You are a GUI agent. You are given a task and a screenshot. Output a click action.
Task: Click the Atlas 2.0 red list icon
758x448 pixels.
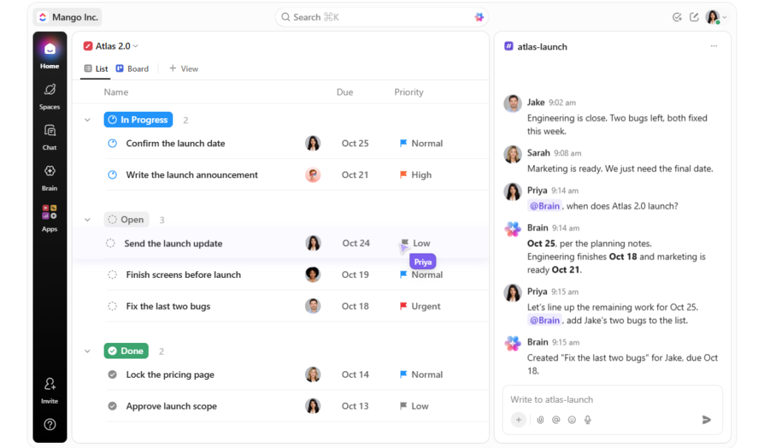tap(87, 46)
